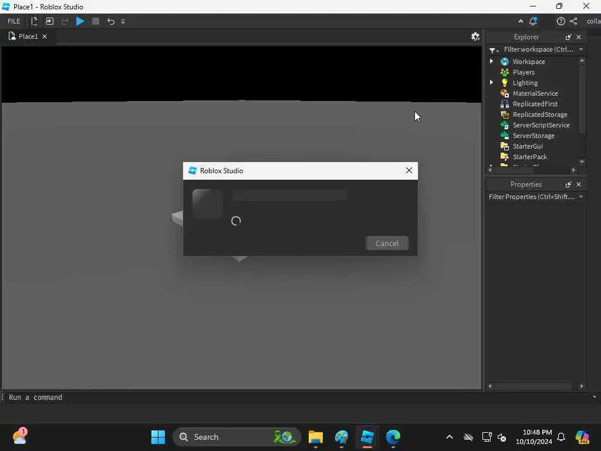Open File Explorer from the taskbar

point(315,437)
